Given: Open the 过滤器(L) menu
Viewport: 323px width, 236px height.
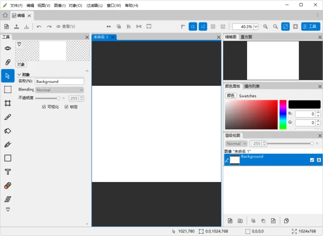Looking at the screenshot, I should coord(94,6).
